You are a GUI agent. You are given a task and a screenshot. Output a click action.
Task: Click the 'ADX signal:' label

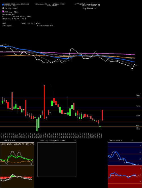click(7, 26)
